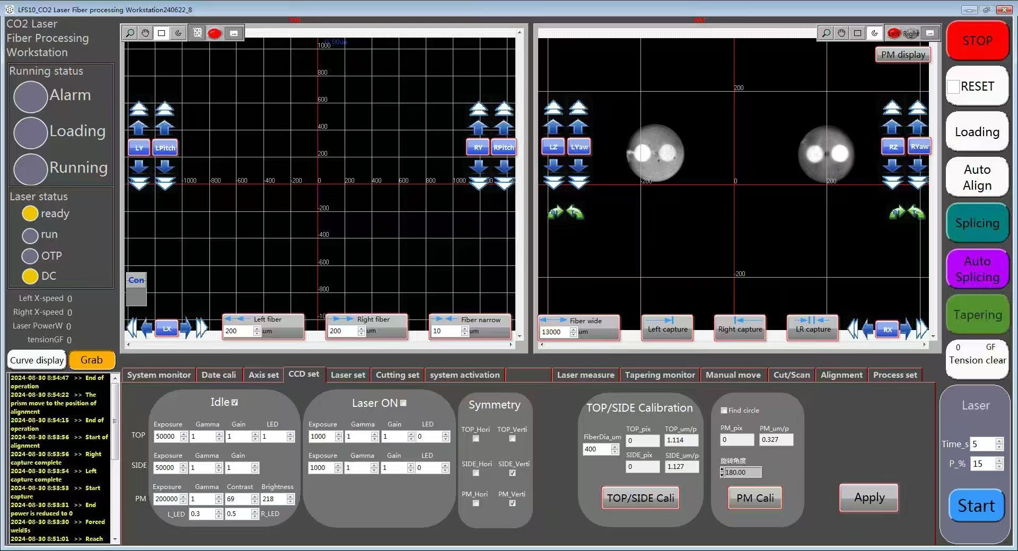Click the TOP/SIDE Cali button

[x=640, y=498]
